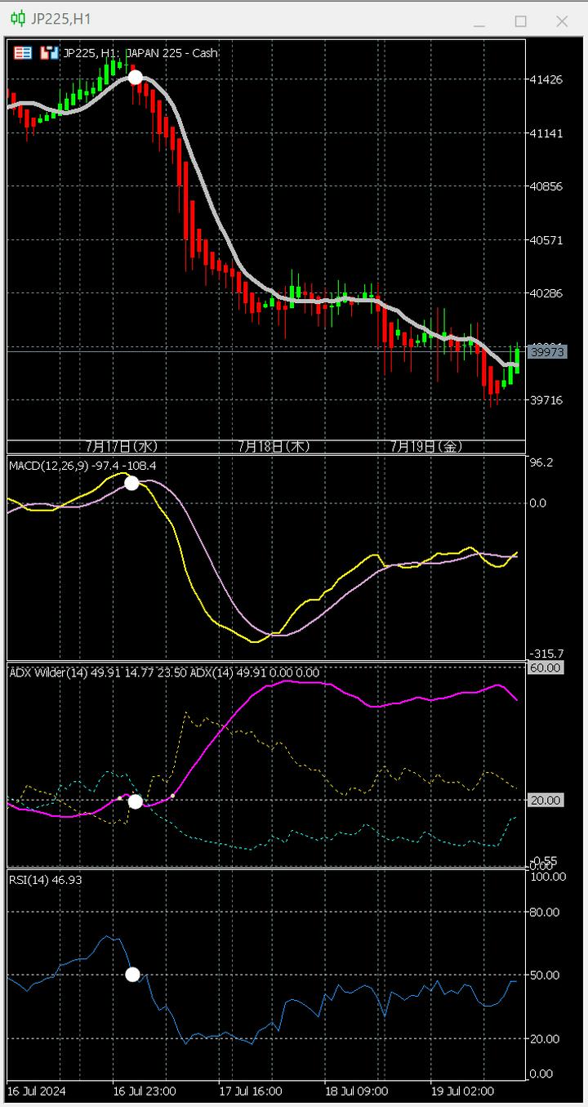588x1107 pixels.
Task: Click the white dot in ADX Wilder panel
Action: (136, 801)
